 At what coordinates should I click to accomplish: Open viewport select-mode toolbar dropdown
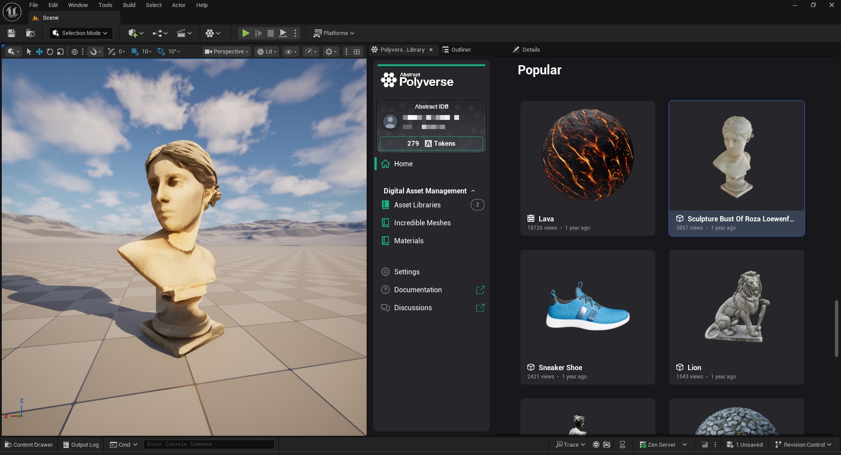[13, 52]
